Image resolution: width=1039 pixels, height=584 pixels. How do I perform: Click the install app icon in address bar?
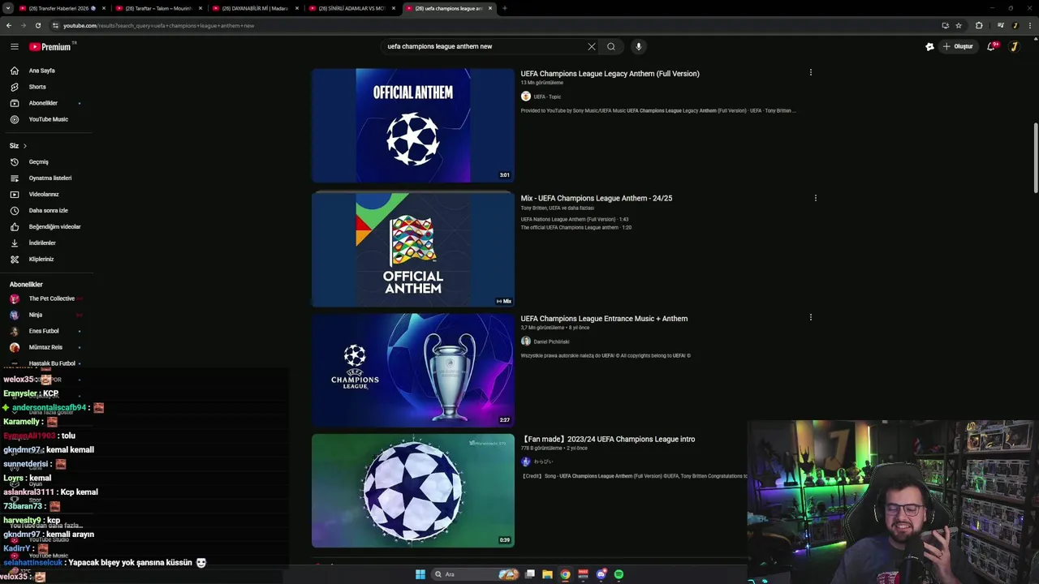[945, 25]
